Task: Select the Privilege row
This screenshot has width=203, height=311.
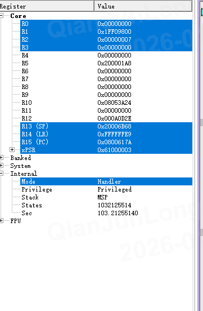Action: click(x=106, y=189)
